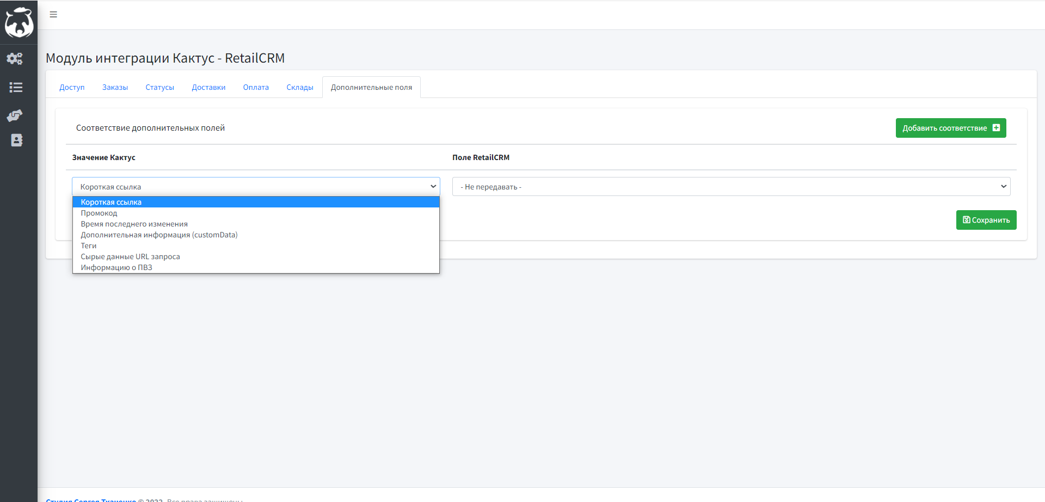This screenshot has height=502, width=1045.
Task: Click the Добавить соответствие button
Action: point(951,128)
